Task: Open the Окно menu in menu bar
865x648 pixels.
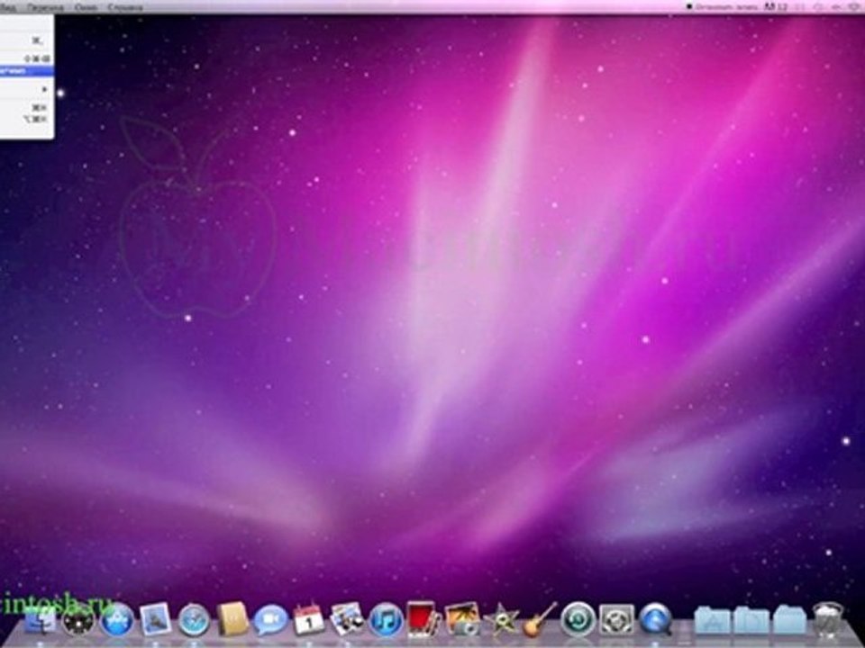Action: [86, 7]
